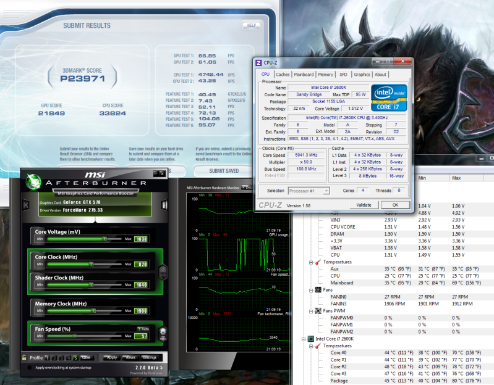Click the Shader Clock slider handle

coord(91,285)
